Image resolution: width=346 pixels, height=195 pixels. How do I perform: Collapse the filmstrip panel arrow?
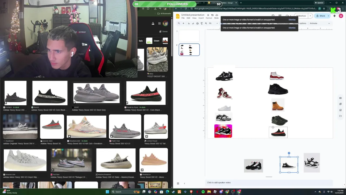[184, 183]
